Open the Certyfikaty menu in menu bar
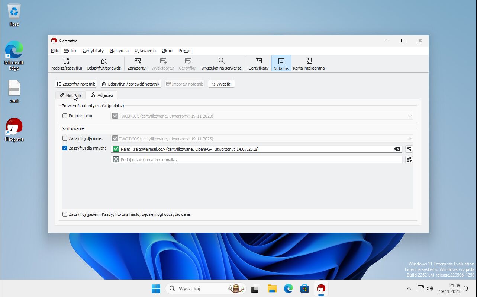The width and height of the screenshot is (477, 297). [93, 51]
